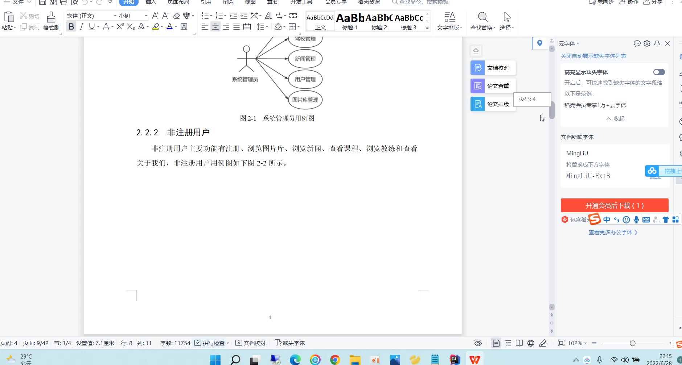Click the 文档校对 side panel button
The height and width of the screenshot is (365, 682).
493,68
